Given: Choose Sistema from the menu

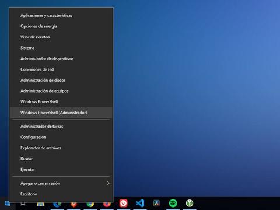Looking at the screenshot, I should click(x=61, y=48).
